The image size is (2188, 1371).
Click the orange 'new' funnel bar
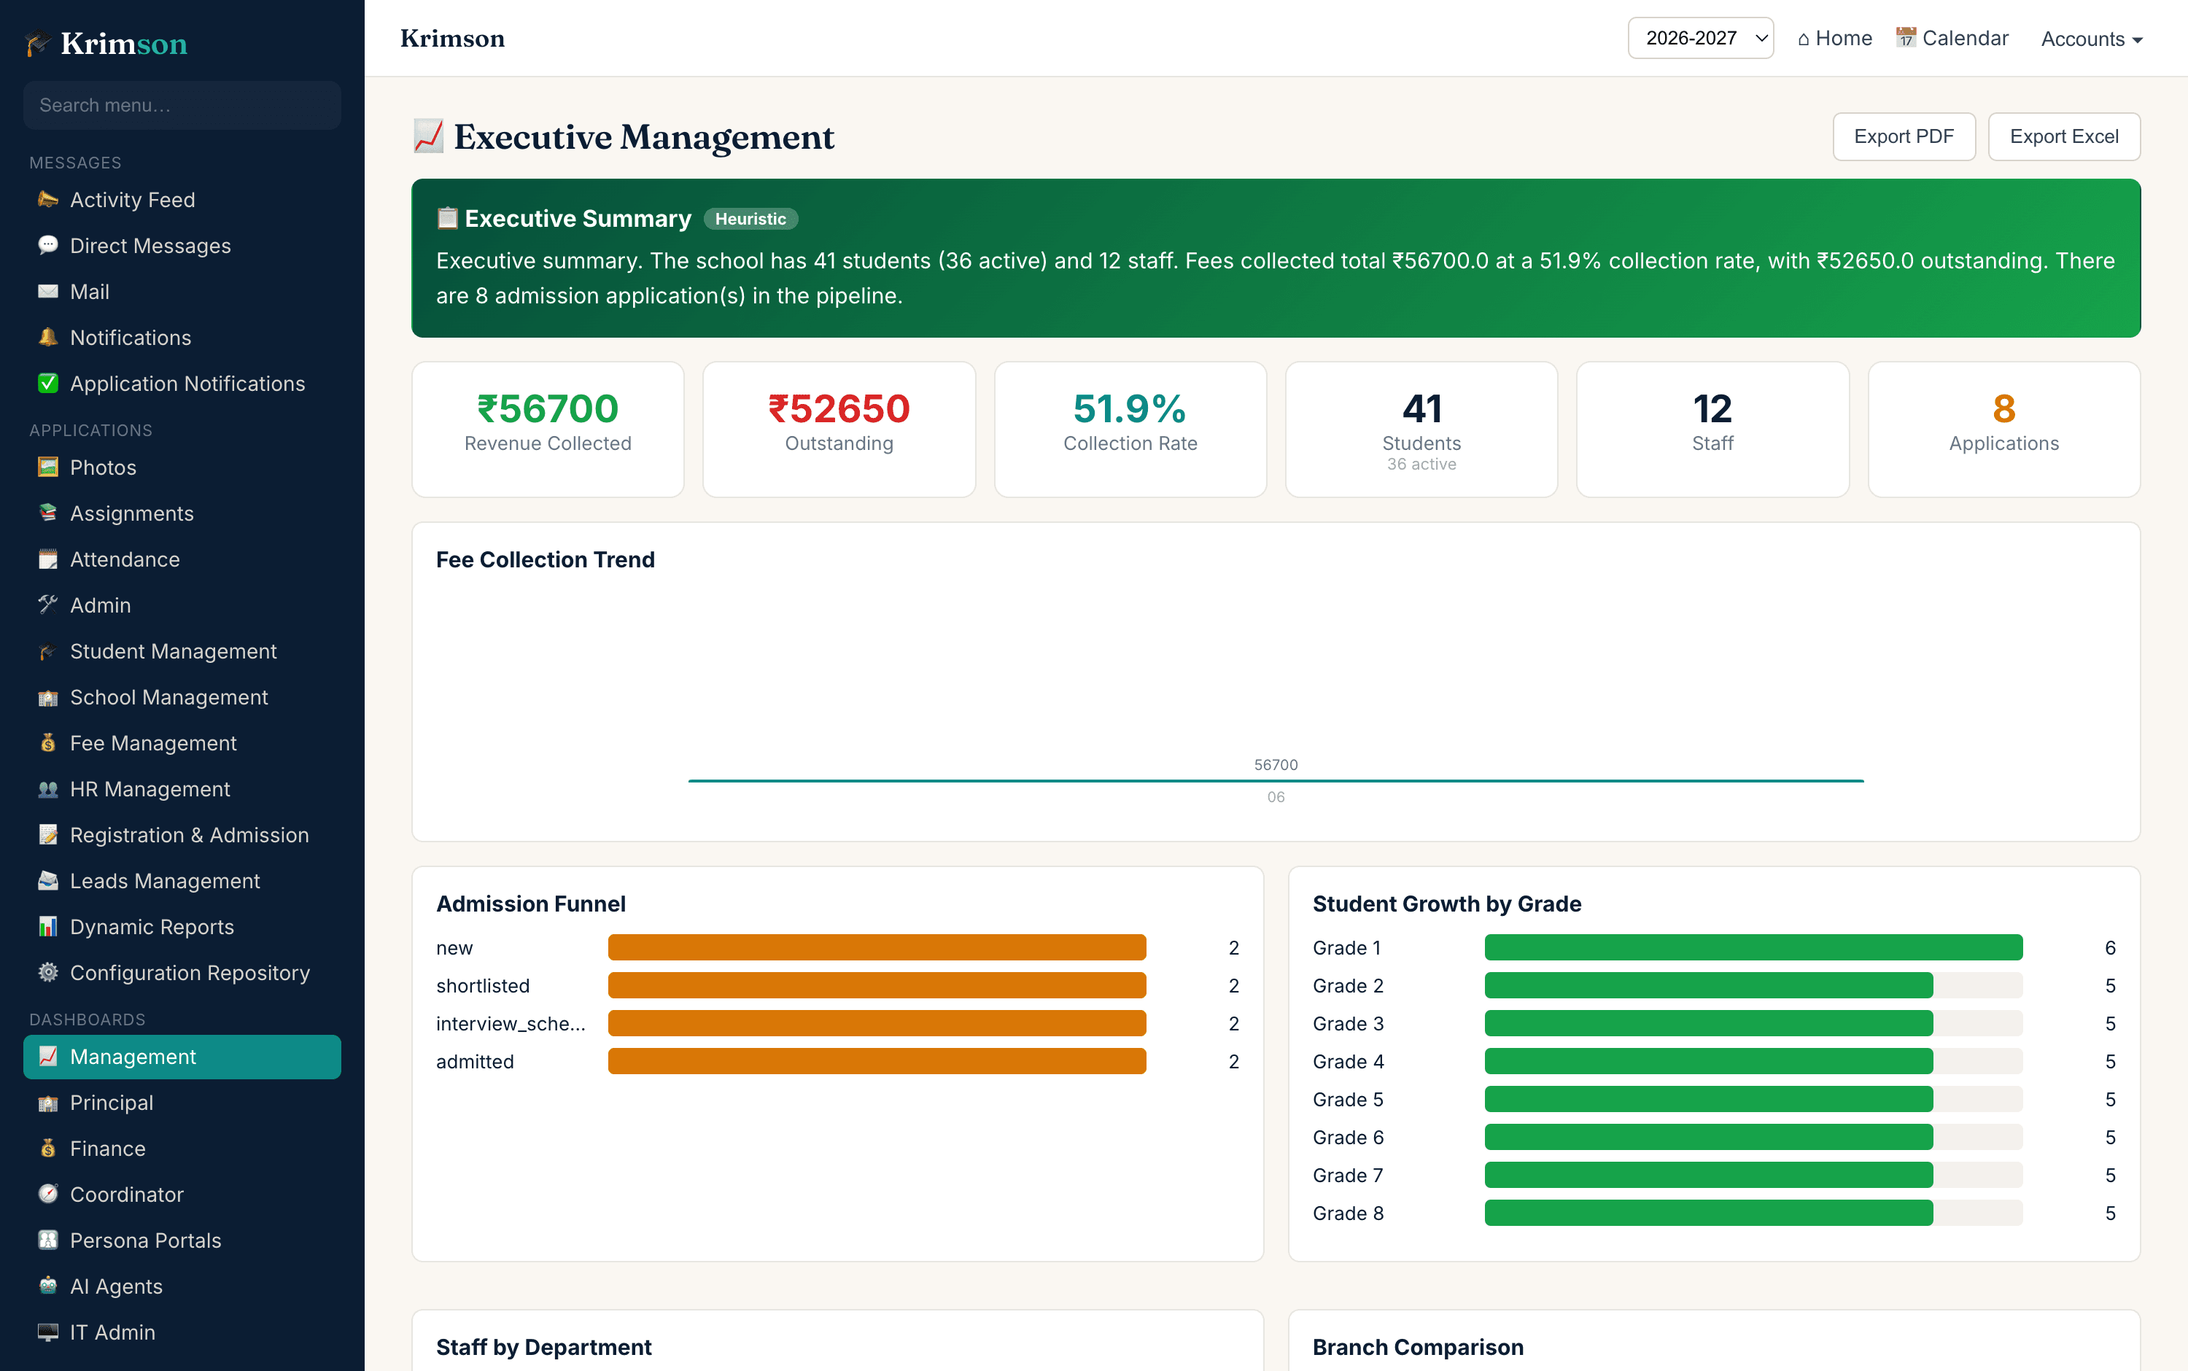point(877,947)
